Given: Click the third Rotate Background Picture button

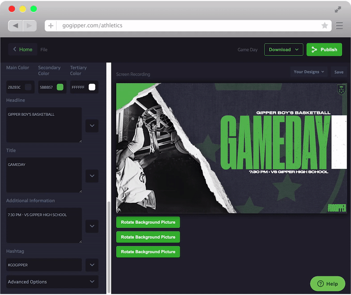Looking at the screenshot, I should click(148, 252).
